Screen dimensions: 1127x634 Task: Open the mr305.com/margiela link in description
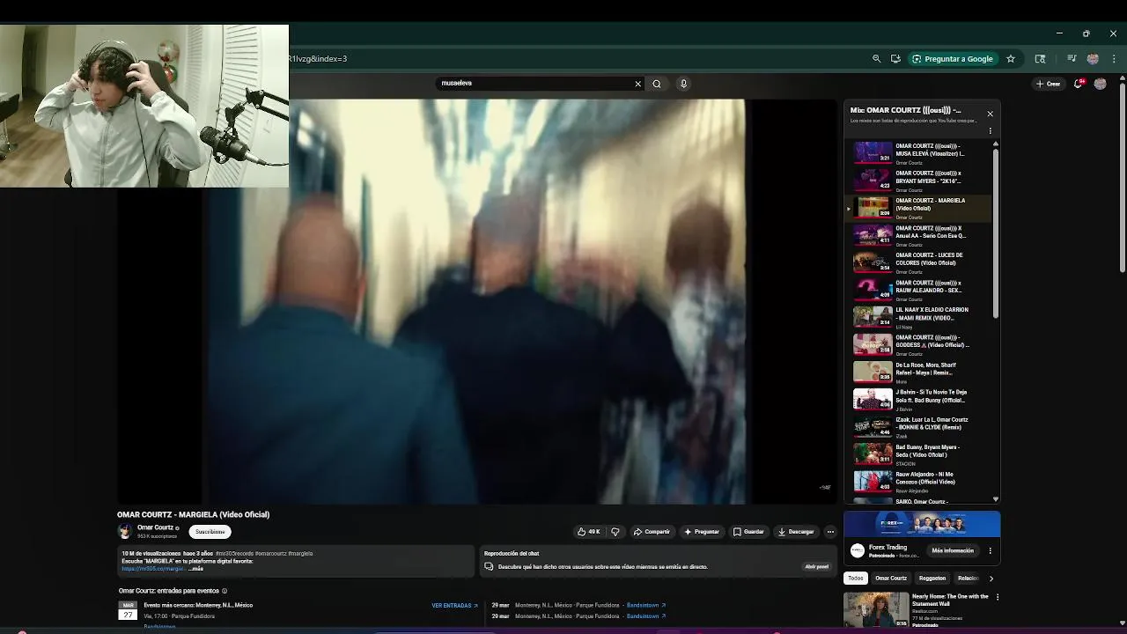click(x=152, y=569)
